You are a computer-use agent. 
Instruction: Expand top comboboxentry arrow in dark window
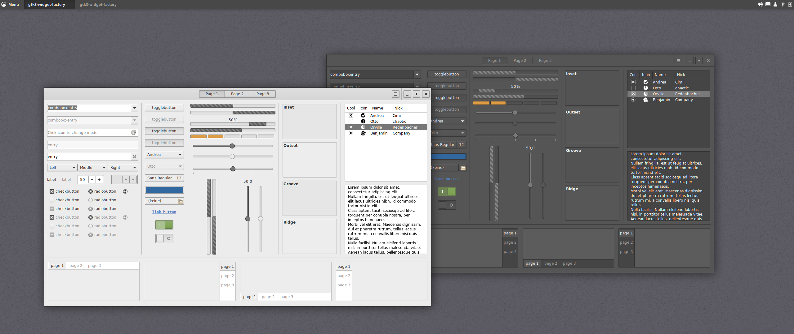coord(417,75)
